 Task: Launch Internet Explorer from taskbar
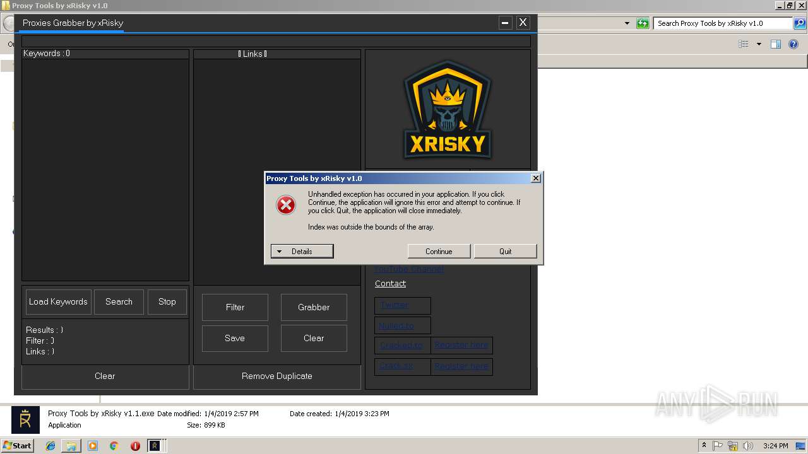pyautogui.click(x=50, y=446)
